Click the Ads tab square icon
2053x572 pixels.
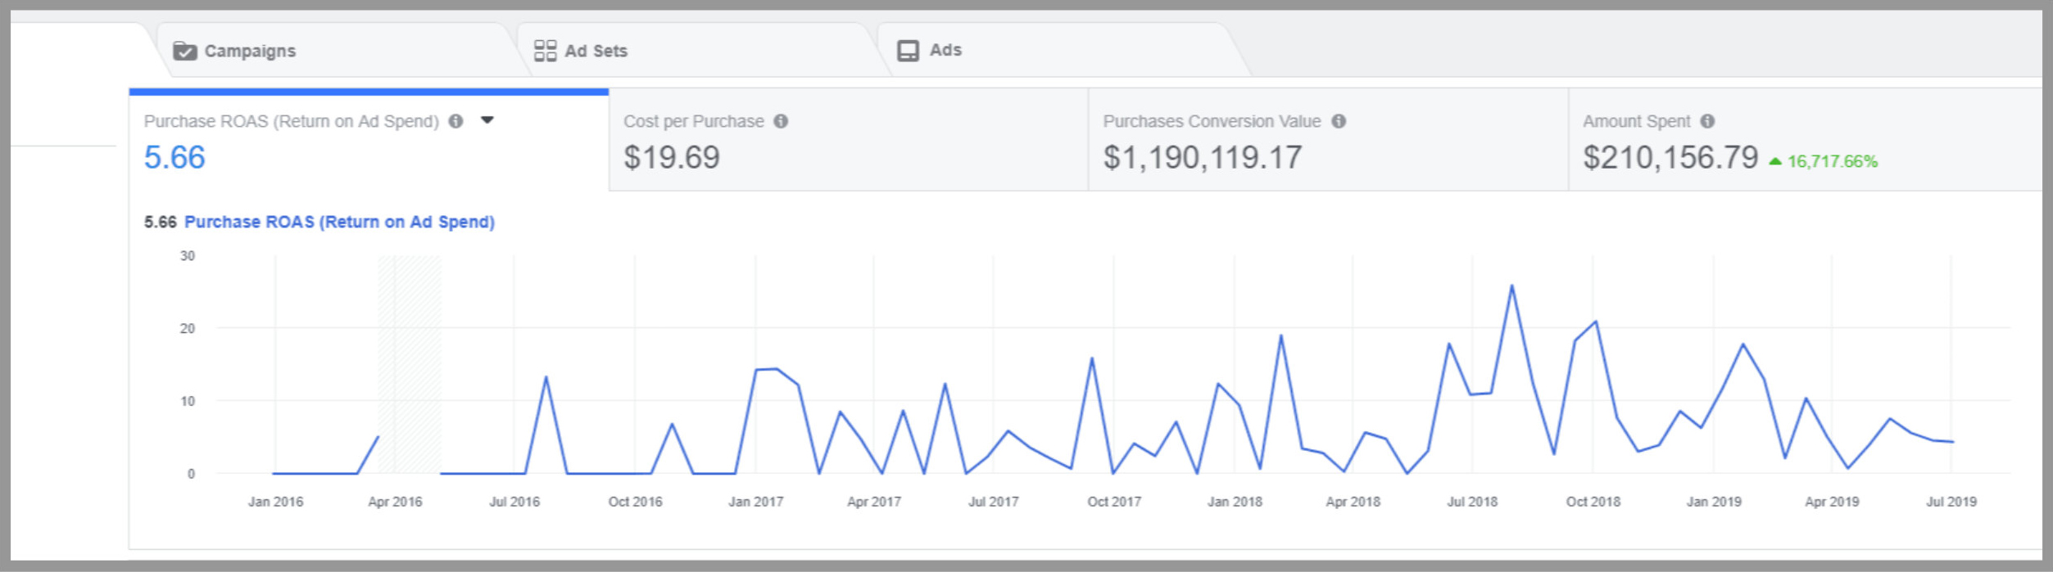908,51
